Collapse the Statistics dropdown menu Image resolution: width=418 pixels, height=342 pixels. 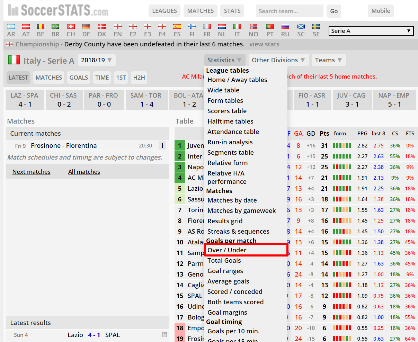point(224,60)
